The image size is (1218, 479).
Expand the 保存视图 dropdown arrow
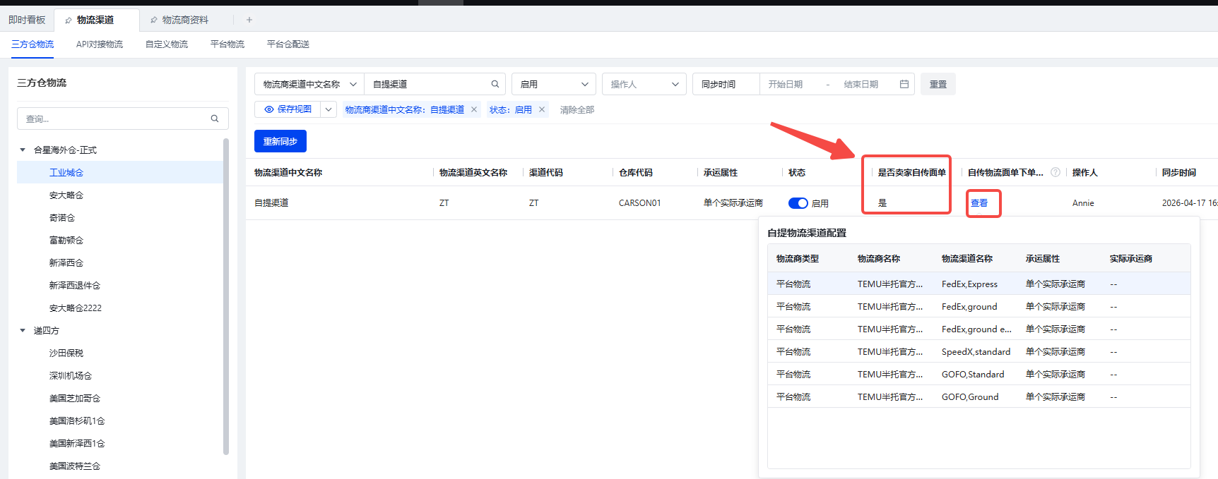pos(329,109)
